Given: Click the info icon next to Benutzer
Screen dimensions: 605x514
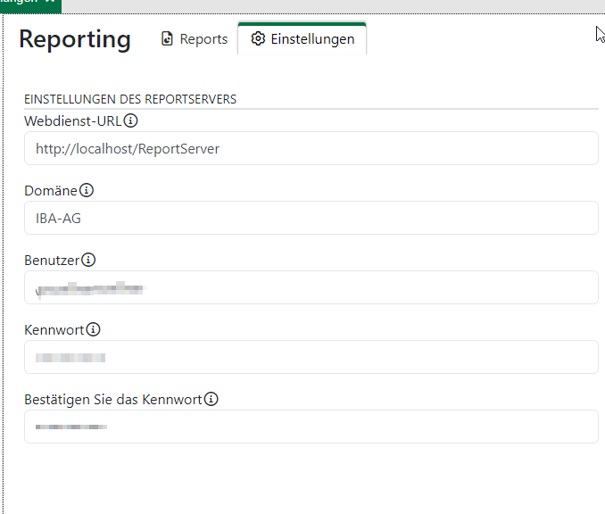Looking at the screenshot, I should coord(88,260).
